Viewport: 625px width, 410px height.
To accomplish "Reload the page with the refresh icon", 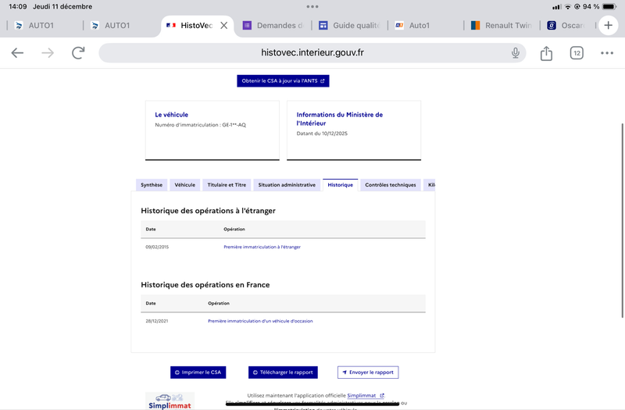I will click(x=78, y=53).
